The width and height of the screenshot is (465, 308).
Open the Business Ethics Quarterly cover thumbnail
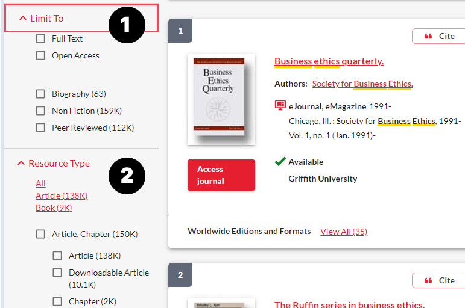[221, 99]
